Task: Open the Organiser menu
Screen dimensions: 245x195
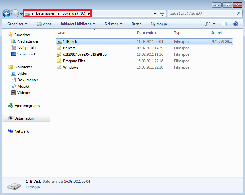Action: tap(17, 24)
